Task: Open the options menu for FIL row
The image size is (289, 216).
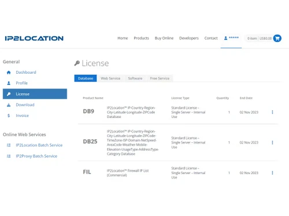Action: point(272,173)
